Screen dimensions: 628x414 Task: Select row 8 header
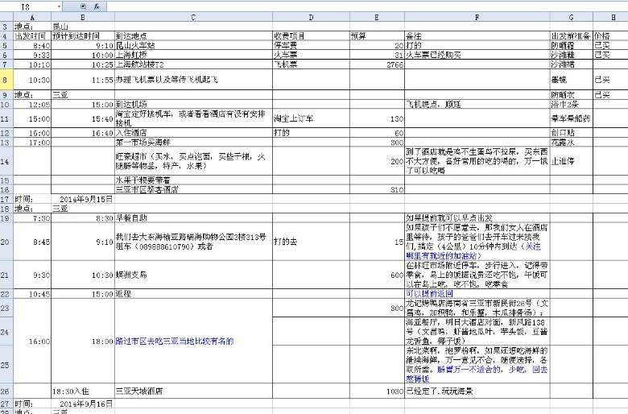pyautogui.click(x=6, y=80)
